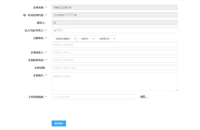Click the 上传营业执照 file path field
Image resolution: width=200 pixels, height=130 pixels.
tap(93, 97)
